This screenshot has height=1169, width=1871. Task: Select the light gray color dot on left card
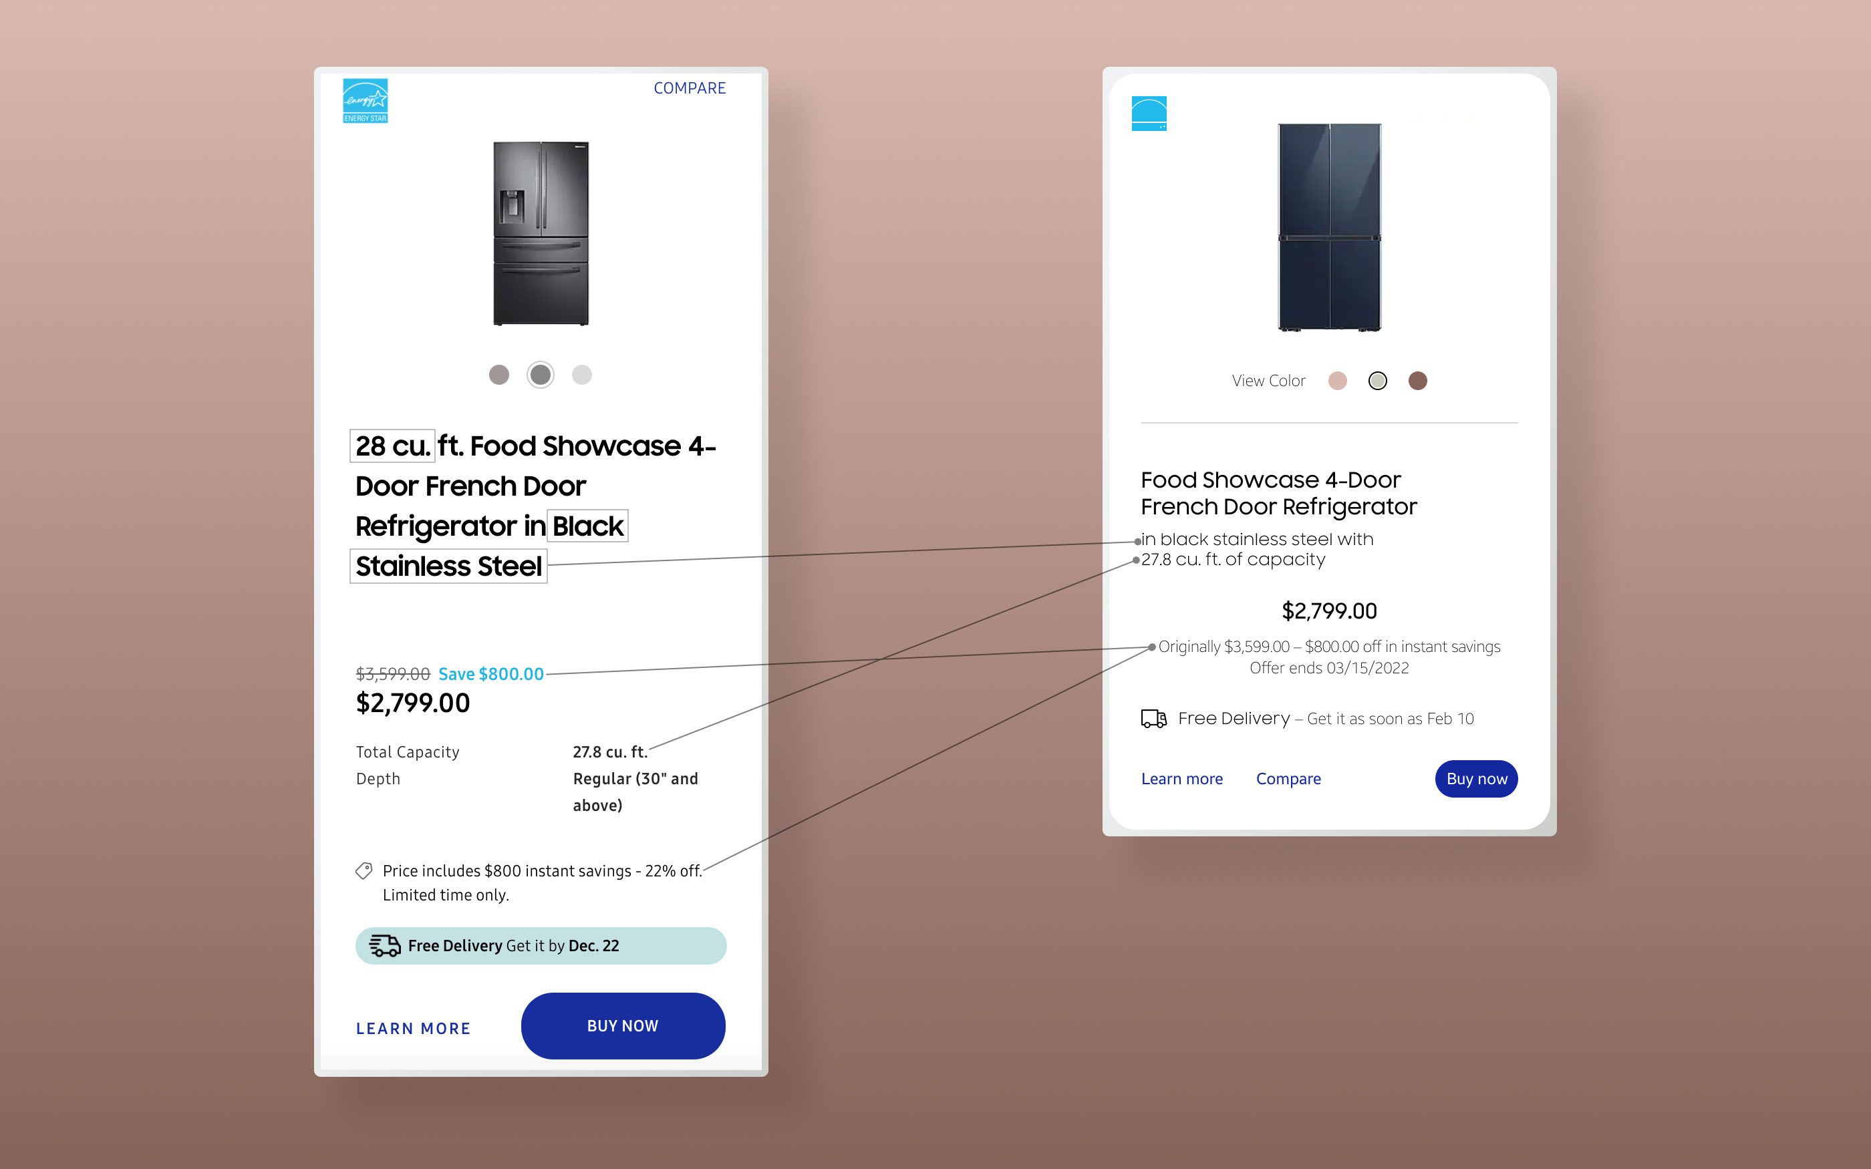pyautogui.click(x=581, y=375)
